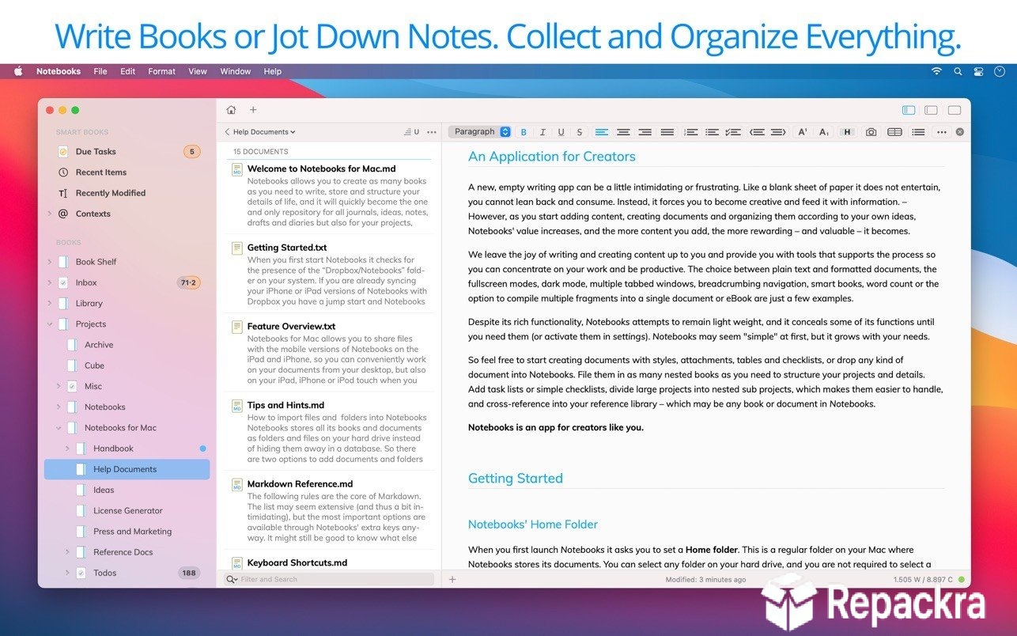The height and width of the screenshot is (636, 1017).
Task: Insert a checklist
Action: coord(734,132)
